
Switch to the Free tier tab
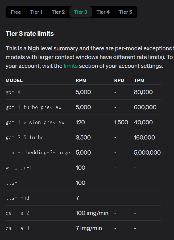tap(16, 12)
